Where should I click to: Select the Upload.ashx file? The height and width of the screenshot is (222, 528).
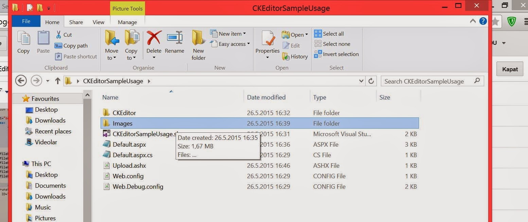pyautogui.click(x=260, y=165)
